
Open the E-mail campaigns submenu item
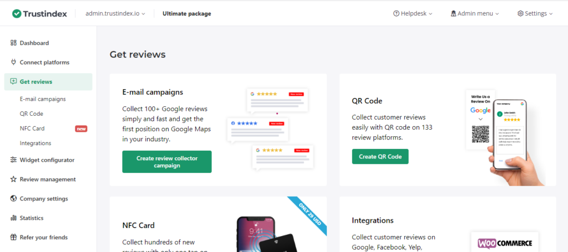click(43, 99)
